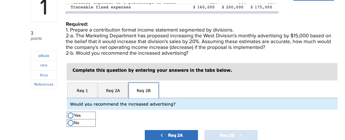Click the 'Would you recommend the increased advertising?' prompt
The width and height of the screenshot is (345, 140).
[x=123, y=104]
